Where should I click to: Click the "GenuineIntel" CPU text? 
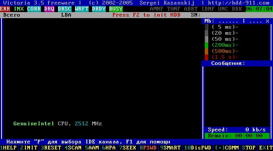pyautogui.click(x=34, y=123)
